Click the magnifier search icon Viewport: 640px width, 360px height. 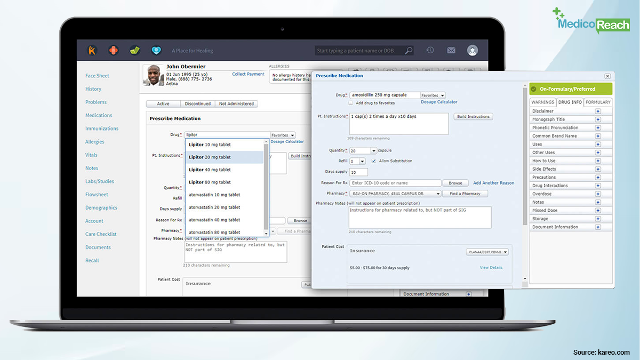point(409,51)
